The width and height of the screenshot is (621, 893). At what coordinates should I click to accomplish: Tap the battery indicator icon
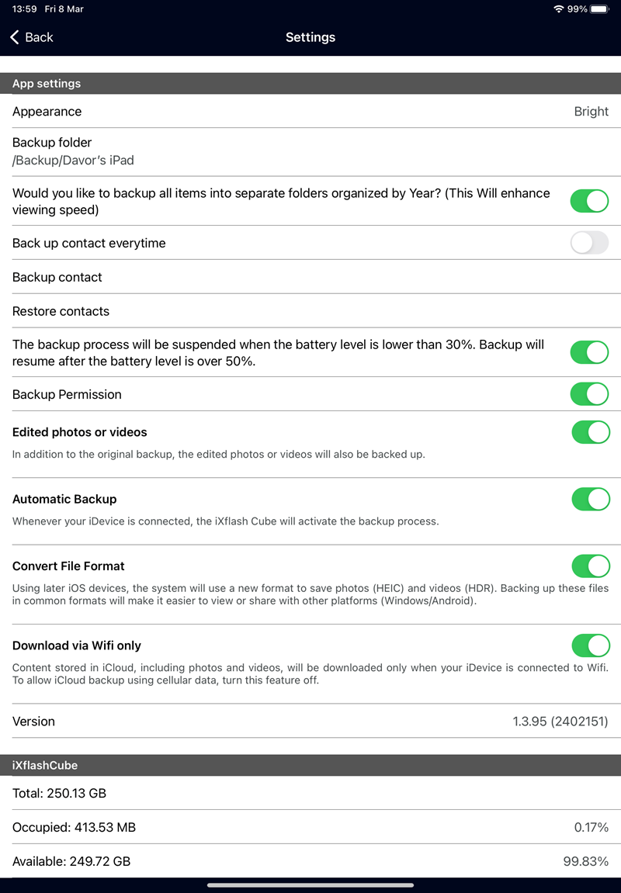(x=600, y=9)
